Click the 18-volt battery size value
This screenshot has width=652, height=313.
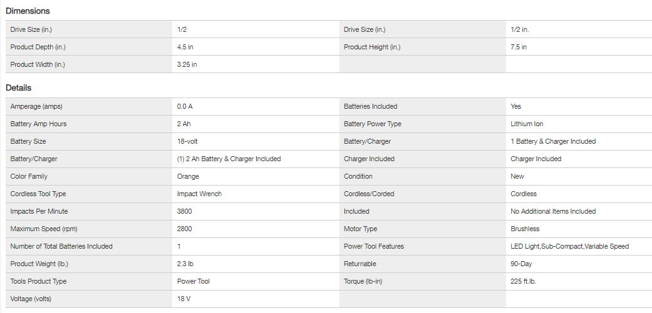coord(188,142)
